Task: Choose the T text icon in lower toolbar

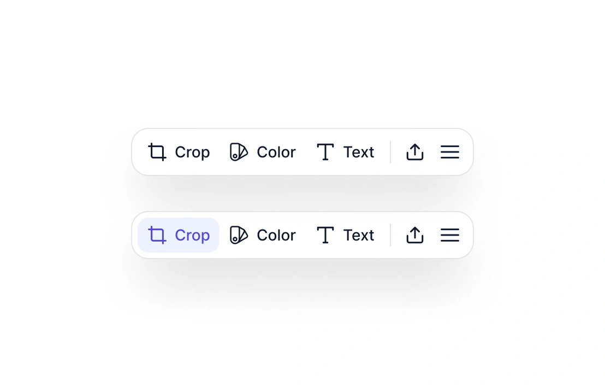Action: (x=325, y=235)
